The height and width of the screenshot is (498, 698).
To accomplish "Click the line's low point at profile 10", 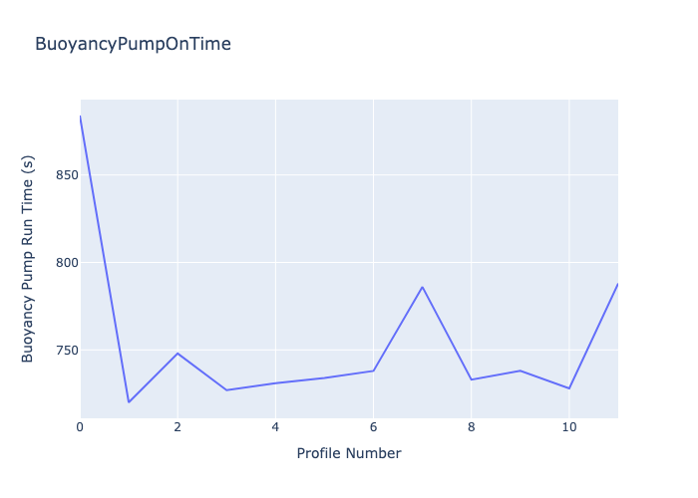I will pos(568,388).
